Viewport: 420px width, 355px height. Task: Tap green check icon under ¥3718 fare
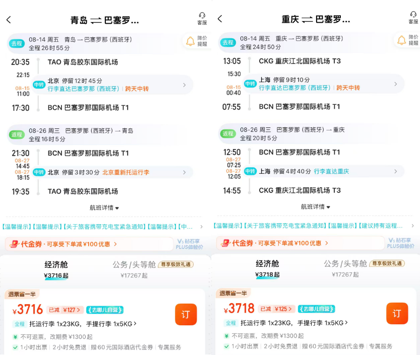[x=226, y=346]
